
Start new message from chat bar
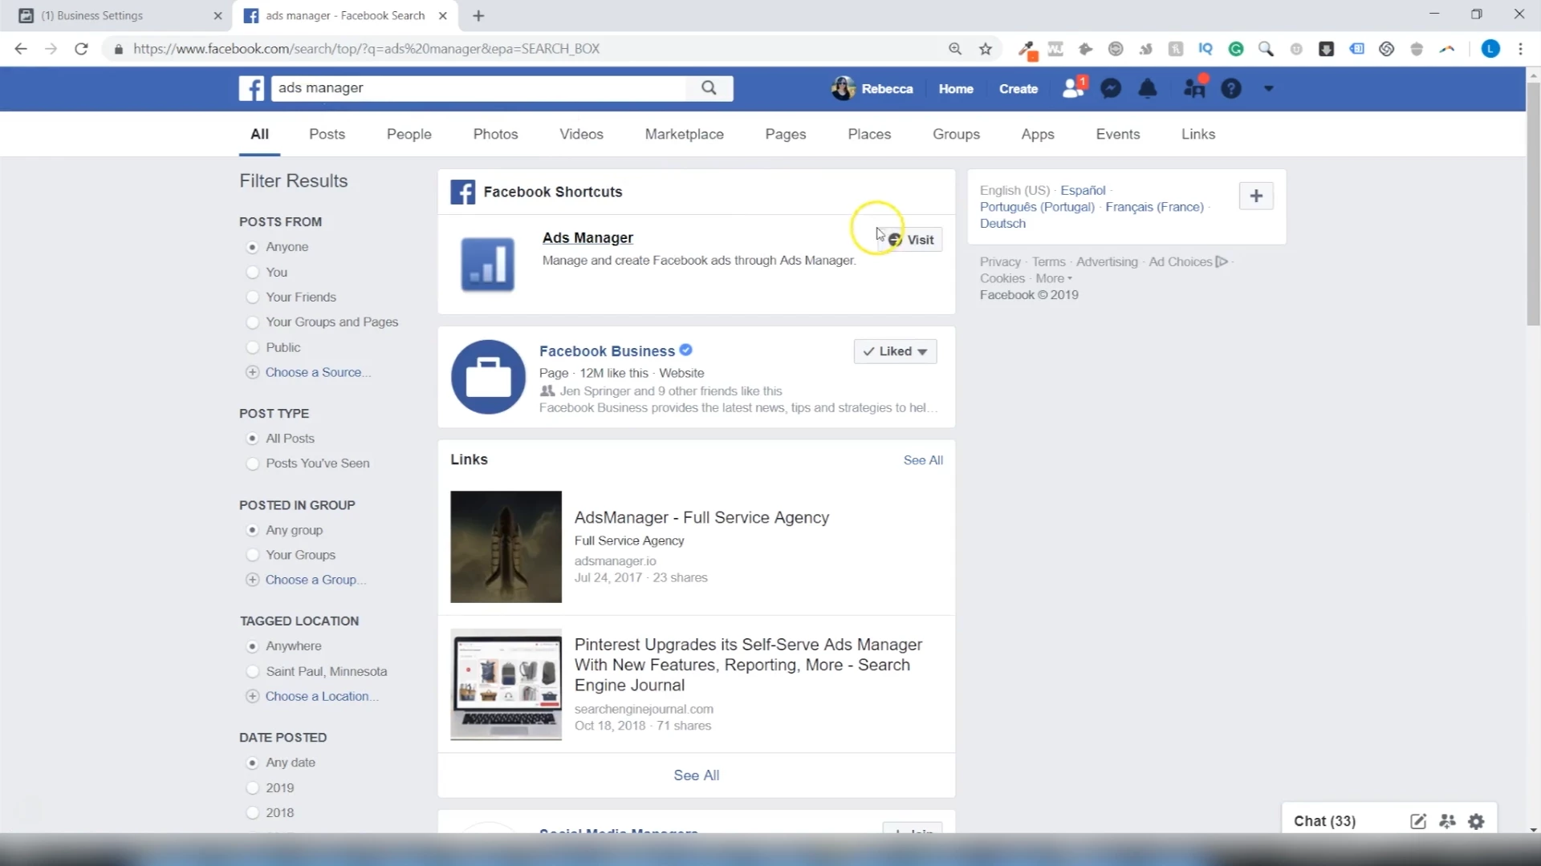tap(1418, 821)
